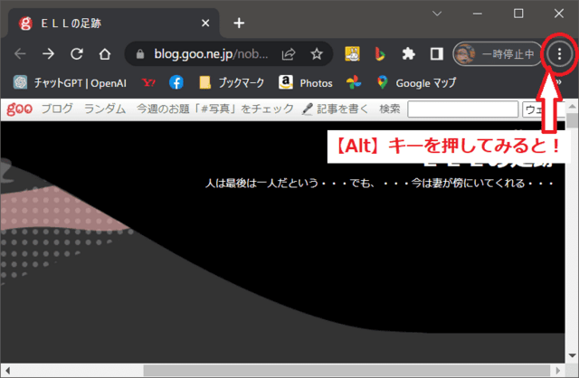Open the ブックマーク folder
The height and width of the screenshot is (378, 579).
coord(232,82)
